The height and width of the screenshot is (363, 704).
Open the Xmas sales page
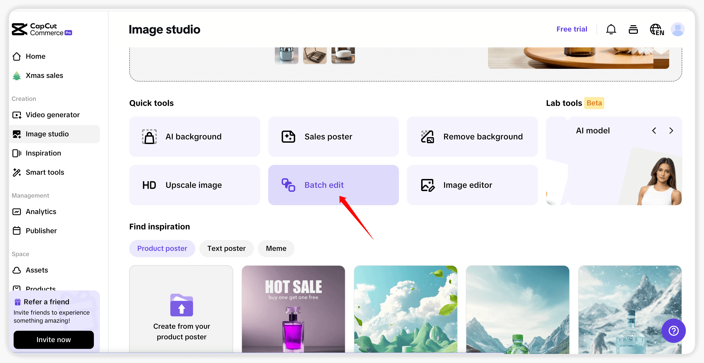coord(55,75)
